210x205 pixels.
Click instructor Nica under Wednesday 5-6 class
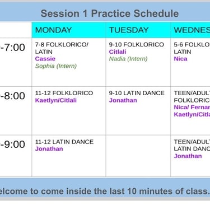pyautogui.click(x=180, y=59)
